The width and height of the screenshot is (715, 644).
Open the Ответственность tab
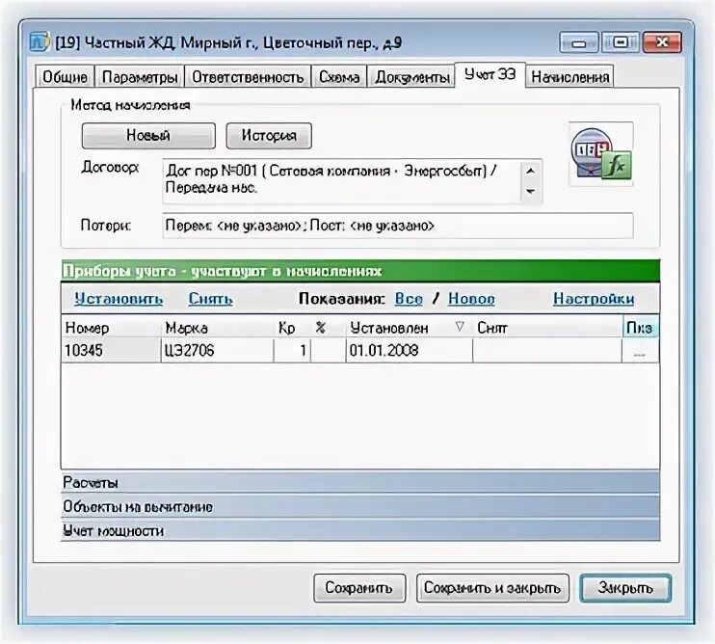pyautogui.click(x=248, y=76)
